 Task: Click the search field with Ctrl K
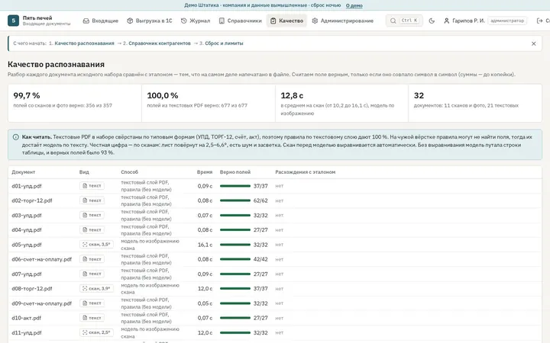[x=404, y=21]
